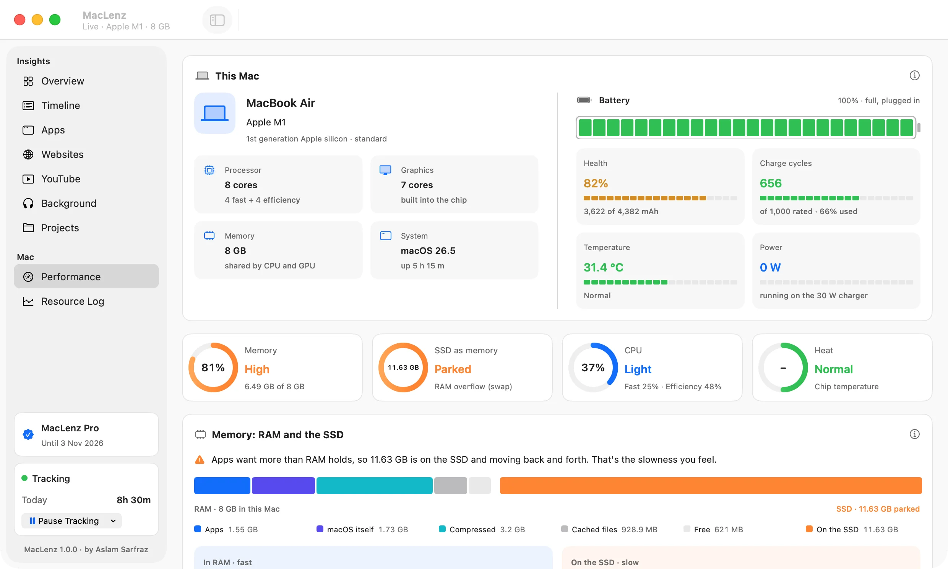Click the System window icon
The width and height of the screenshot is (948, 569).
click(x=385, y=236)
